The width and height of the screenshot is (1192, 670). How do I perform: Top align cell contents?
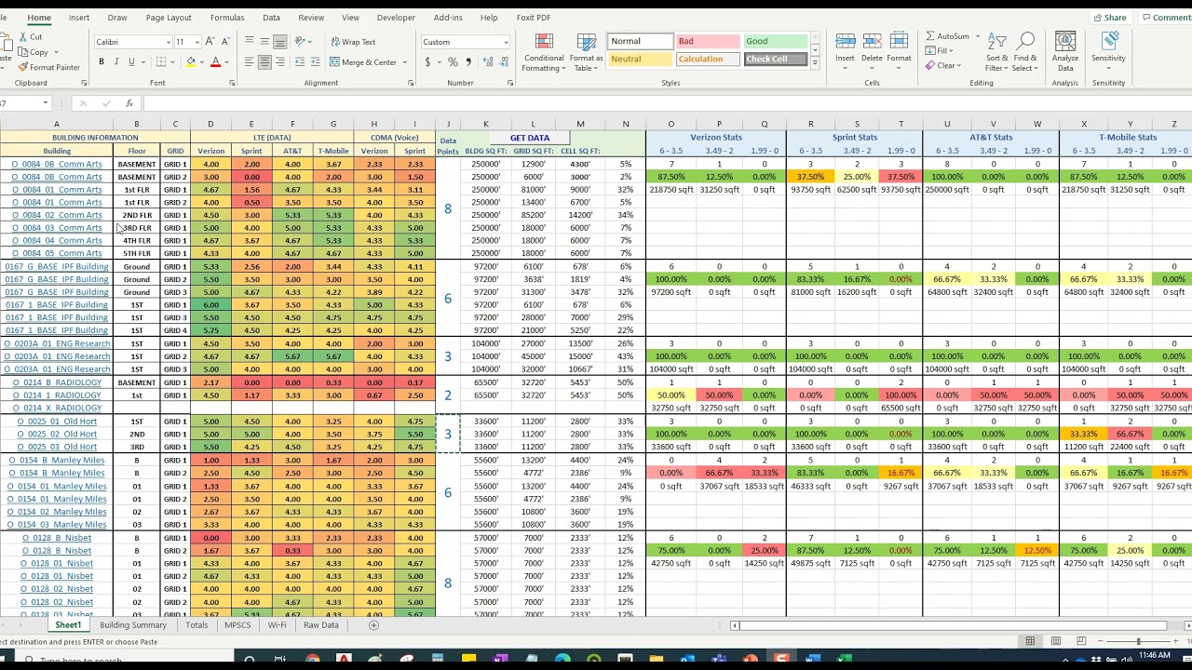(250, 42)
